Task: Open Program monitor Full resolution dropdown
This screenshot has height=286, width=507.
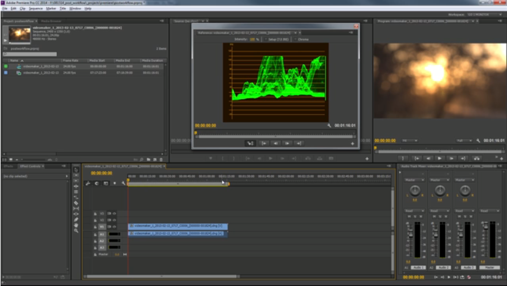Action: pyautogui.click(x=464, y=141)
